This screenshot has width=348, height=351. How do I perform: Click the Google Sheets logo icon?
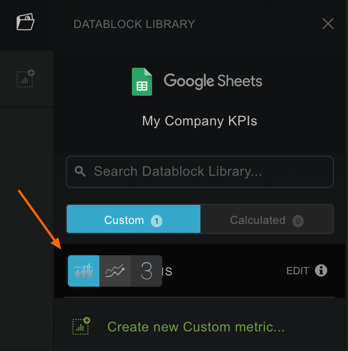click(x=142, y=82)
